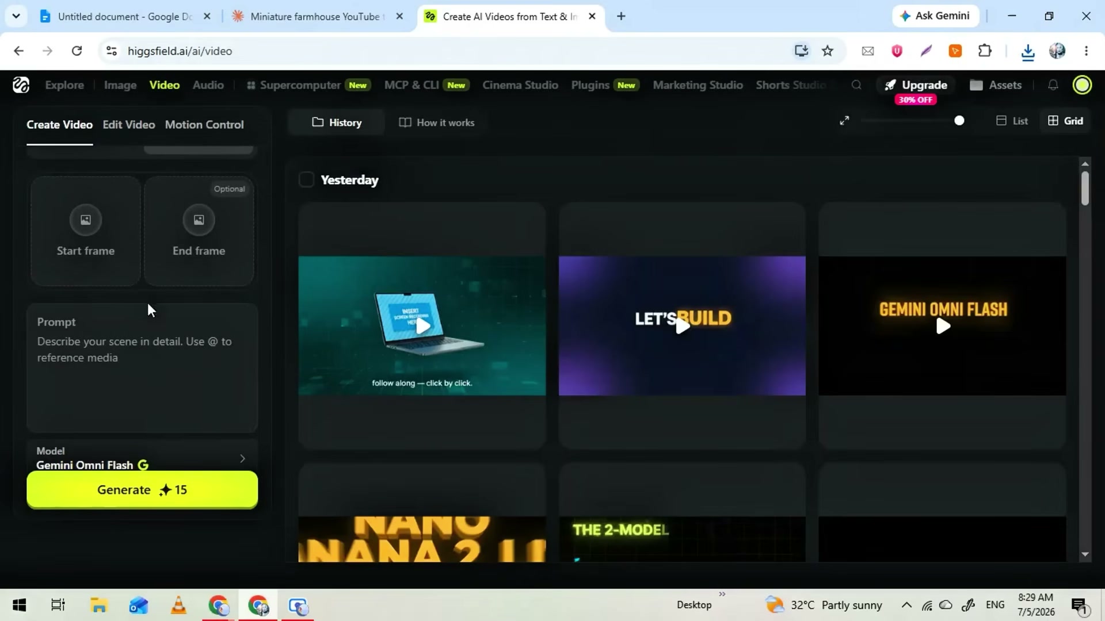Go to the Image section
The height and width of the screenshot is (621, 1105).
120,85
